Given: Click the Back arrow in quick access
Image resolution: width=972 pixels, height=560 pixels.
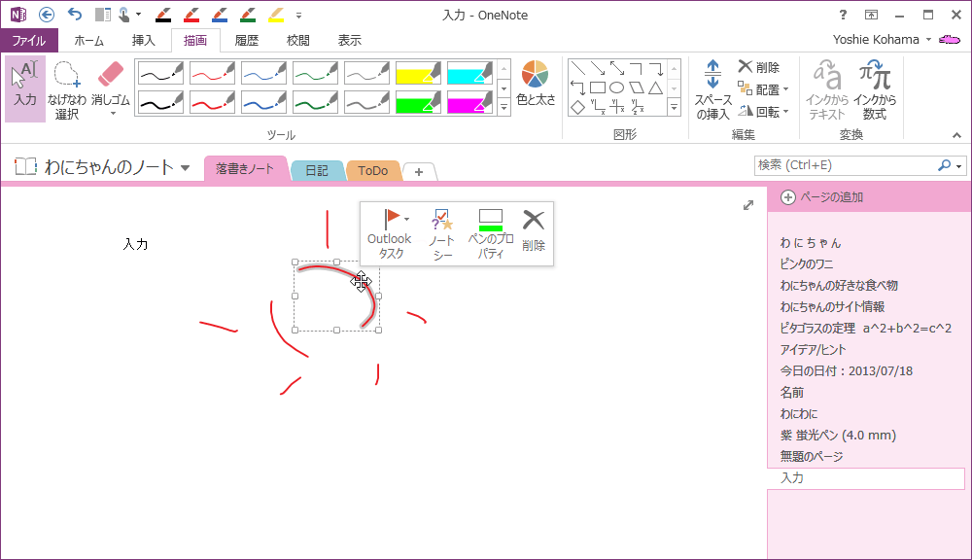Looking at the screenshot, I should point(47,15).
